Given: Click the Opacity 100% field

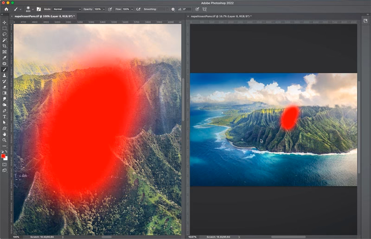Looking at the screenshot, I should tap(98, 9).
